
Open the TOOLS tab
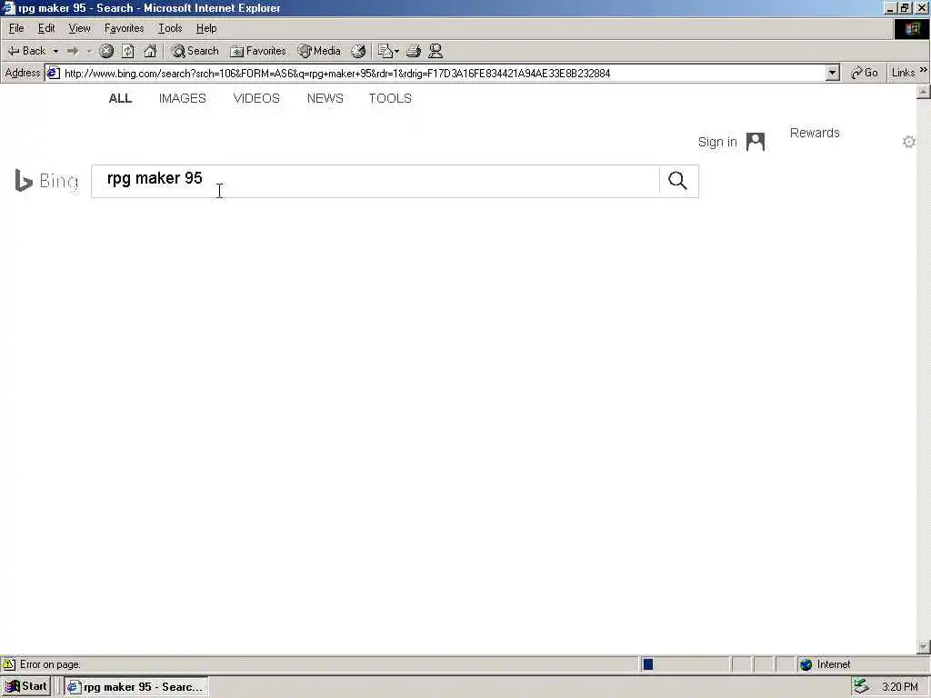(390, 98)
